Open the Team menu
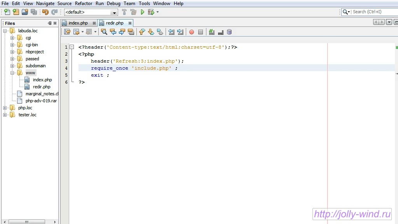 129,3
